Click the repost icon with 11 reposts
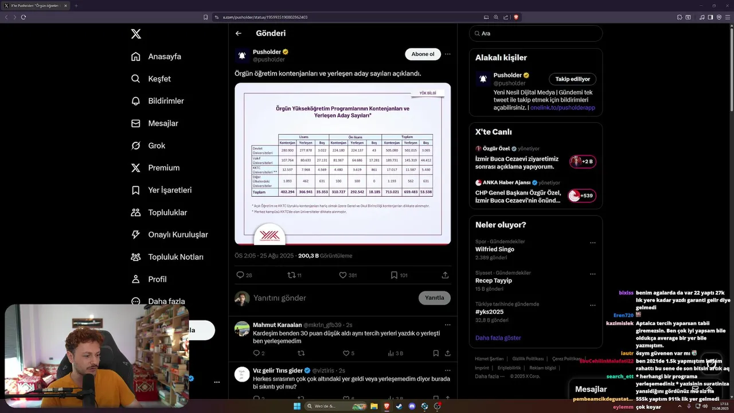Image resolution: width=734 pixels, height=413 pixels. pyautogui.click(x=291, y=275)
